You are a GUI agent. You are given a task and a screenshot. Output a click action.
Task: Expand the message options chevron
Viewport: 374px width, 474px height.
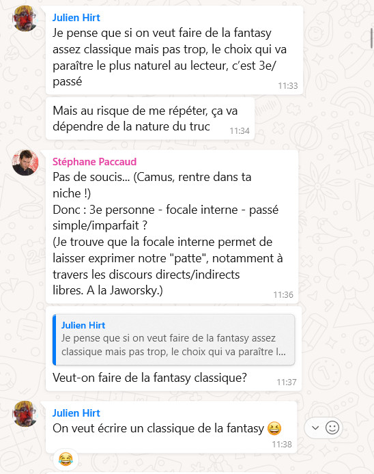pos(315,428)
